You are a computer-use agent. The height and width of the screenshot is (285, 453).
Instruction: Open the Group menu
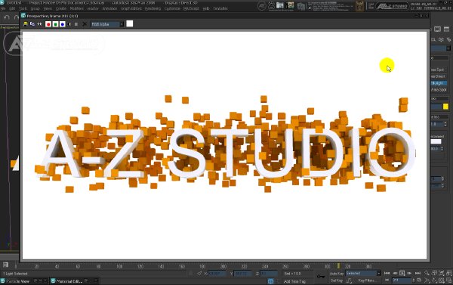pos(35,8)
